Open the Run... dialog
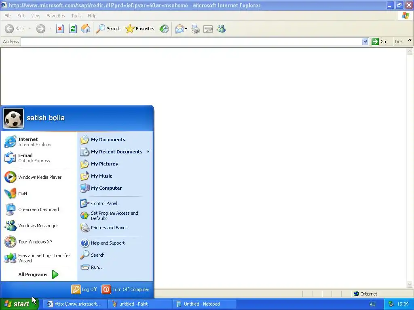This screenshot has height=310, width=414. click(115, 267)
